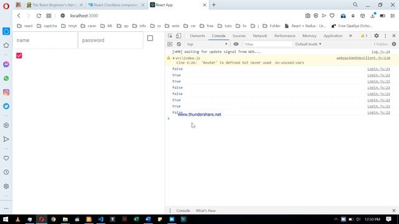Switch to Memory tab
This screenshot has height=224, width=399.
point(309,36)
